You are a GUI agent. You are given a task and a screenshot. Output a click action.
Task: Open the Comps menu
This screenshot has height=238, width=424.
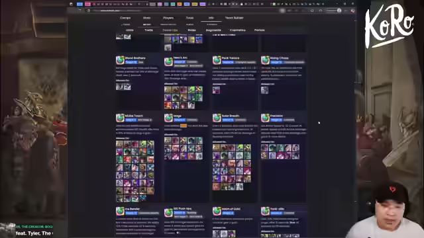[125, 18]
